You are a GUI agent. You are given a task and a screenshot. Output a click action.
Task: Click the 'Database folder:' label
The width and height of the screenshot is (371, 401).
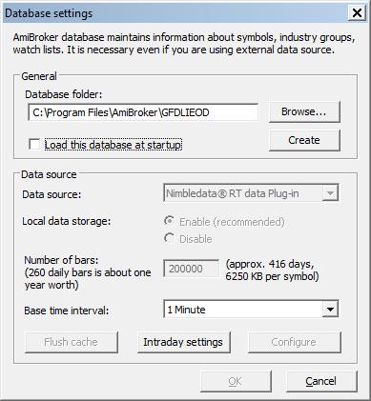pos(64,94)
